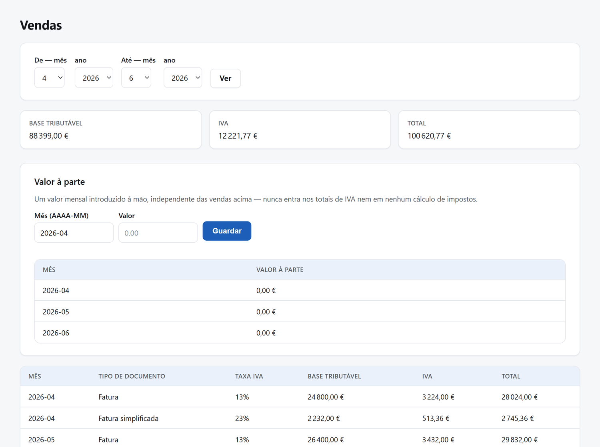Click into the Valor input field
The image size is (600, 447).
(158, 233)
